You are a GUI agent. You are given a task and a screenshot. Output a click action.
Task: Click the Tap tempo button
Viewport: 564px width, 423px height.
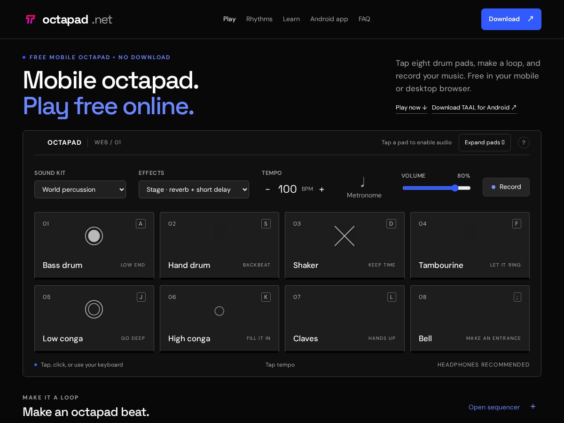pyautogui.click(x=280, y=365)
